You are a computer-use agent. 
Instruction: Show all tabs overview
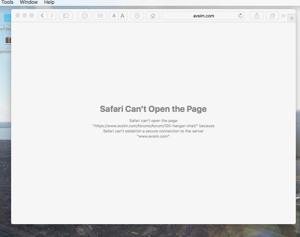coord(273,16)
